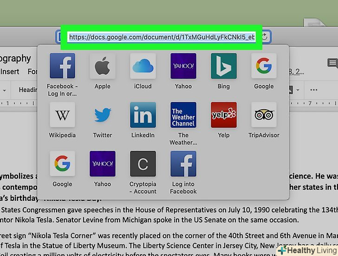The height and width of the screenshot is (256, 338).
Task: Open the Bing favorite
Action: tap(223, 66)
